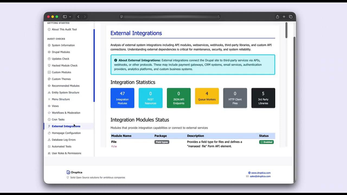Open the Custom Themes audit check
This screenshot has width=347, height=195.
[62, 79]
